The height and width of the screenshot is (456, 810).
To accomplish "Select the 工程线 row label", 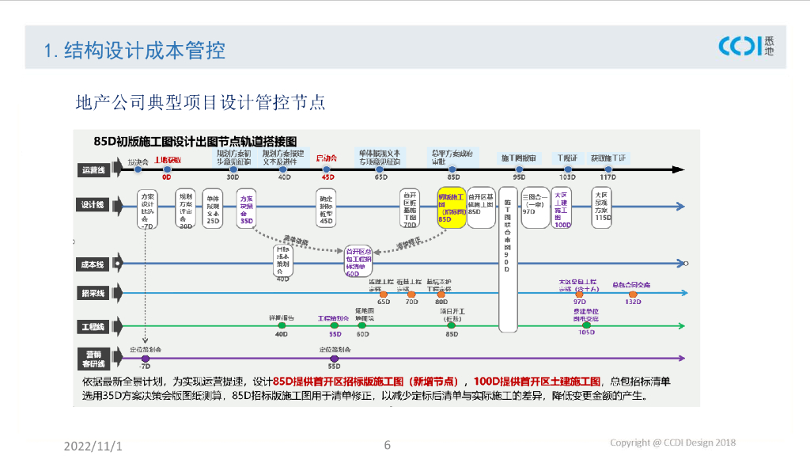I will (x=93, y=327).
